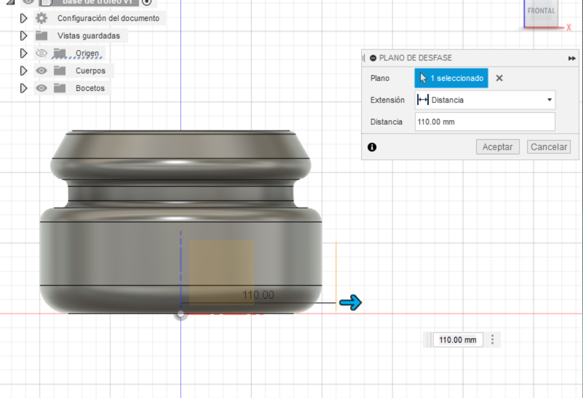Click the floating 110.00 mm input box

pos(458,340)
